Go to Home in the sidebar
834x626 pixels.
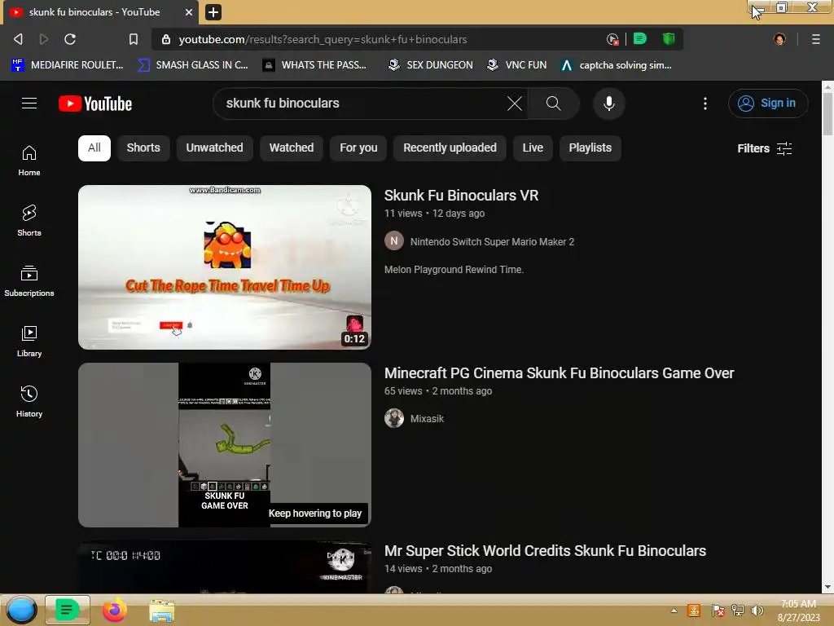click(29, 161)
